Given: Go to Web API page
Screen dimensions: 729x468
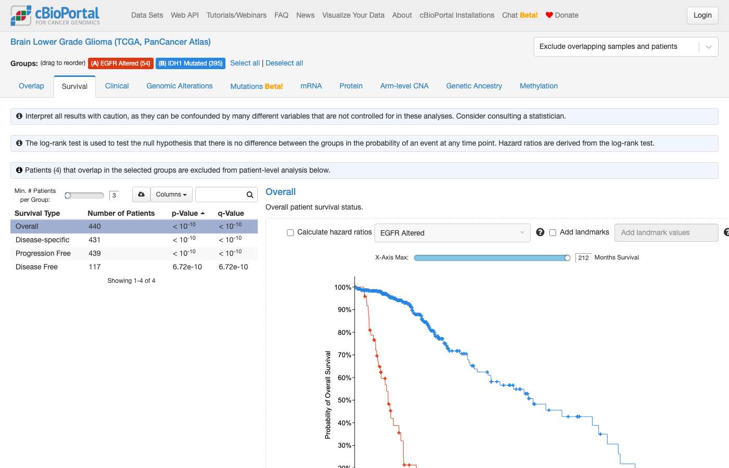Looking at the screenshot, I should [x=185, y=16].
